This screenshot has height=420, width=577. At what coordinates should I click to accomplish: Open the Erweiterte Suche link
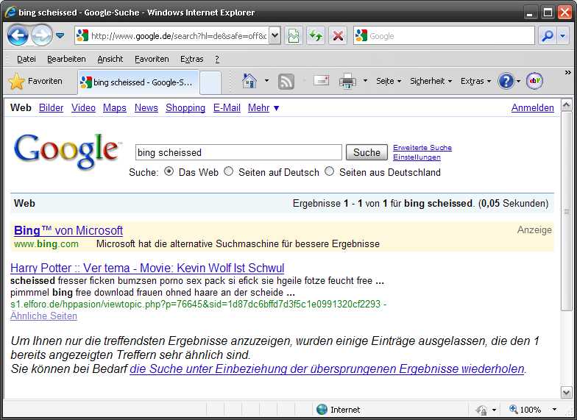tap(422, 147)
